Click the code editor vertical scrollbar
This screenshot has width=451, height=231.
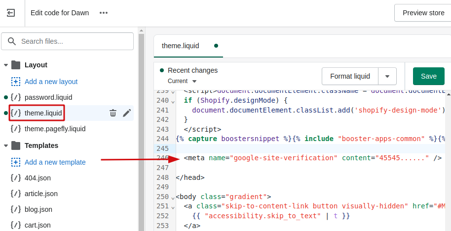point(448,161)
